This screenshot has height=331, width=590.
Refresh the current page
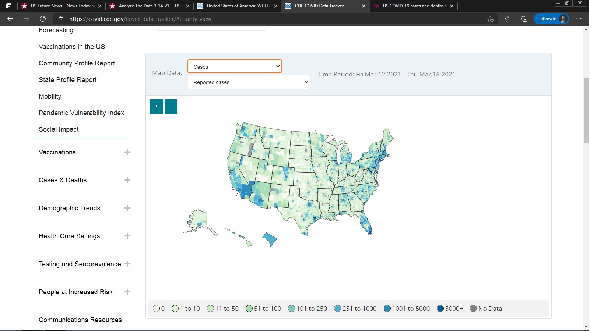(x=43, y=19)
